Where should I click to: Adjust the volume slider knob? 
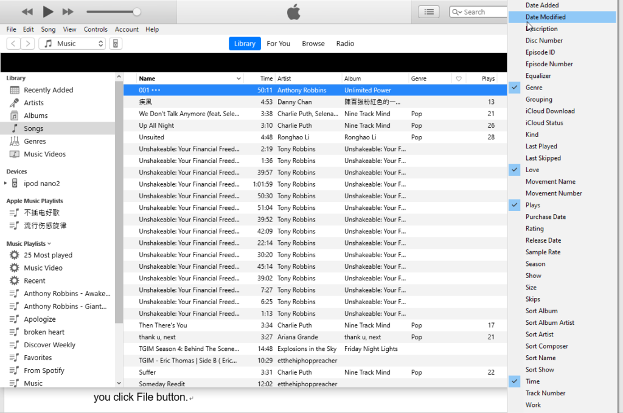click(x=137, y=12)
